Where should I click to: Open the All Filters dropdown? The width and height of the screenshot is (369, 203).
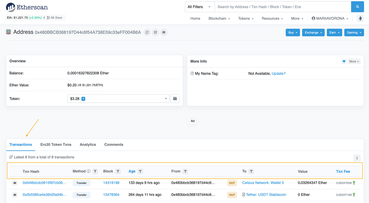pyautogui.click(x=200, y=7)
